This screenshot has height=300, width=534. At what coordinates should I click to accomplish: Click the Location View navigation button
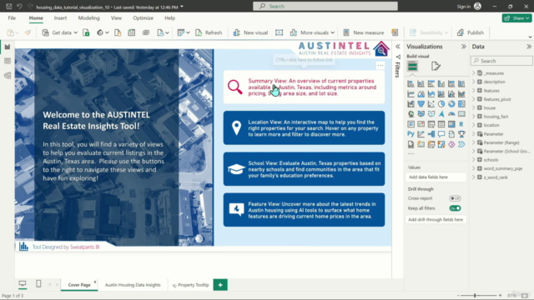(304, 127)
